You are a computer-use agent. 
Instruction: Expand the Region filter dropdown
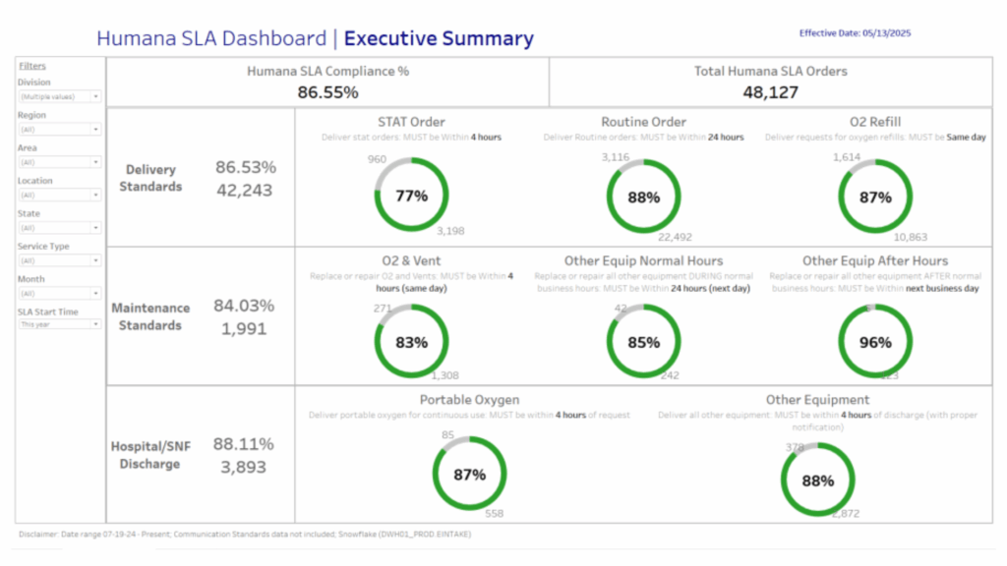(x=60, y=129)
